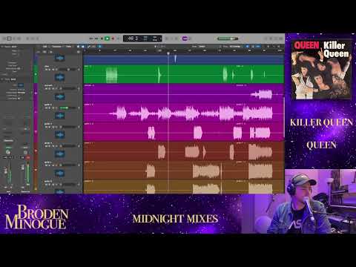Click the waveform icon on the blue top track
The height and width of the screenshot is (267, 356).
59,59
